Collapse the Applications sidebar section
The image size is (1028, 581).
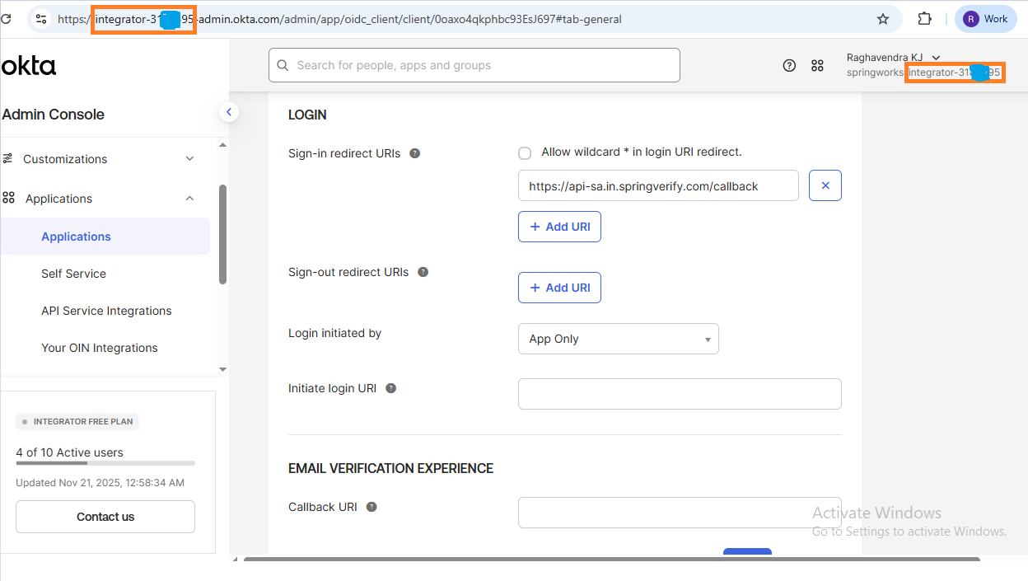point(189,199)
